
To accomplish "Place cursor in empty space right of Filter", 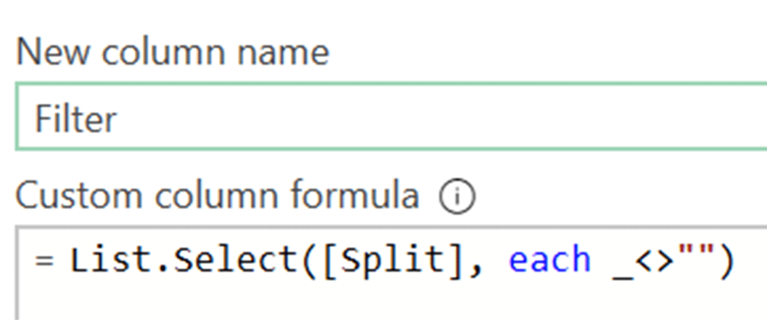I will pyautogui.click(x=431, y=118).
